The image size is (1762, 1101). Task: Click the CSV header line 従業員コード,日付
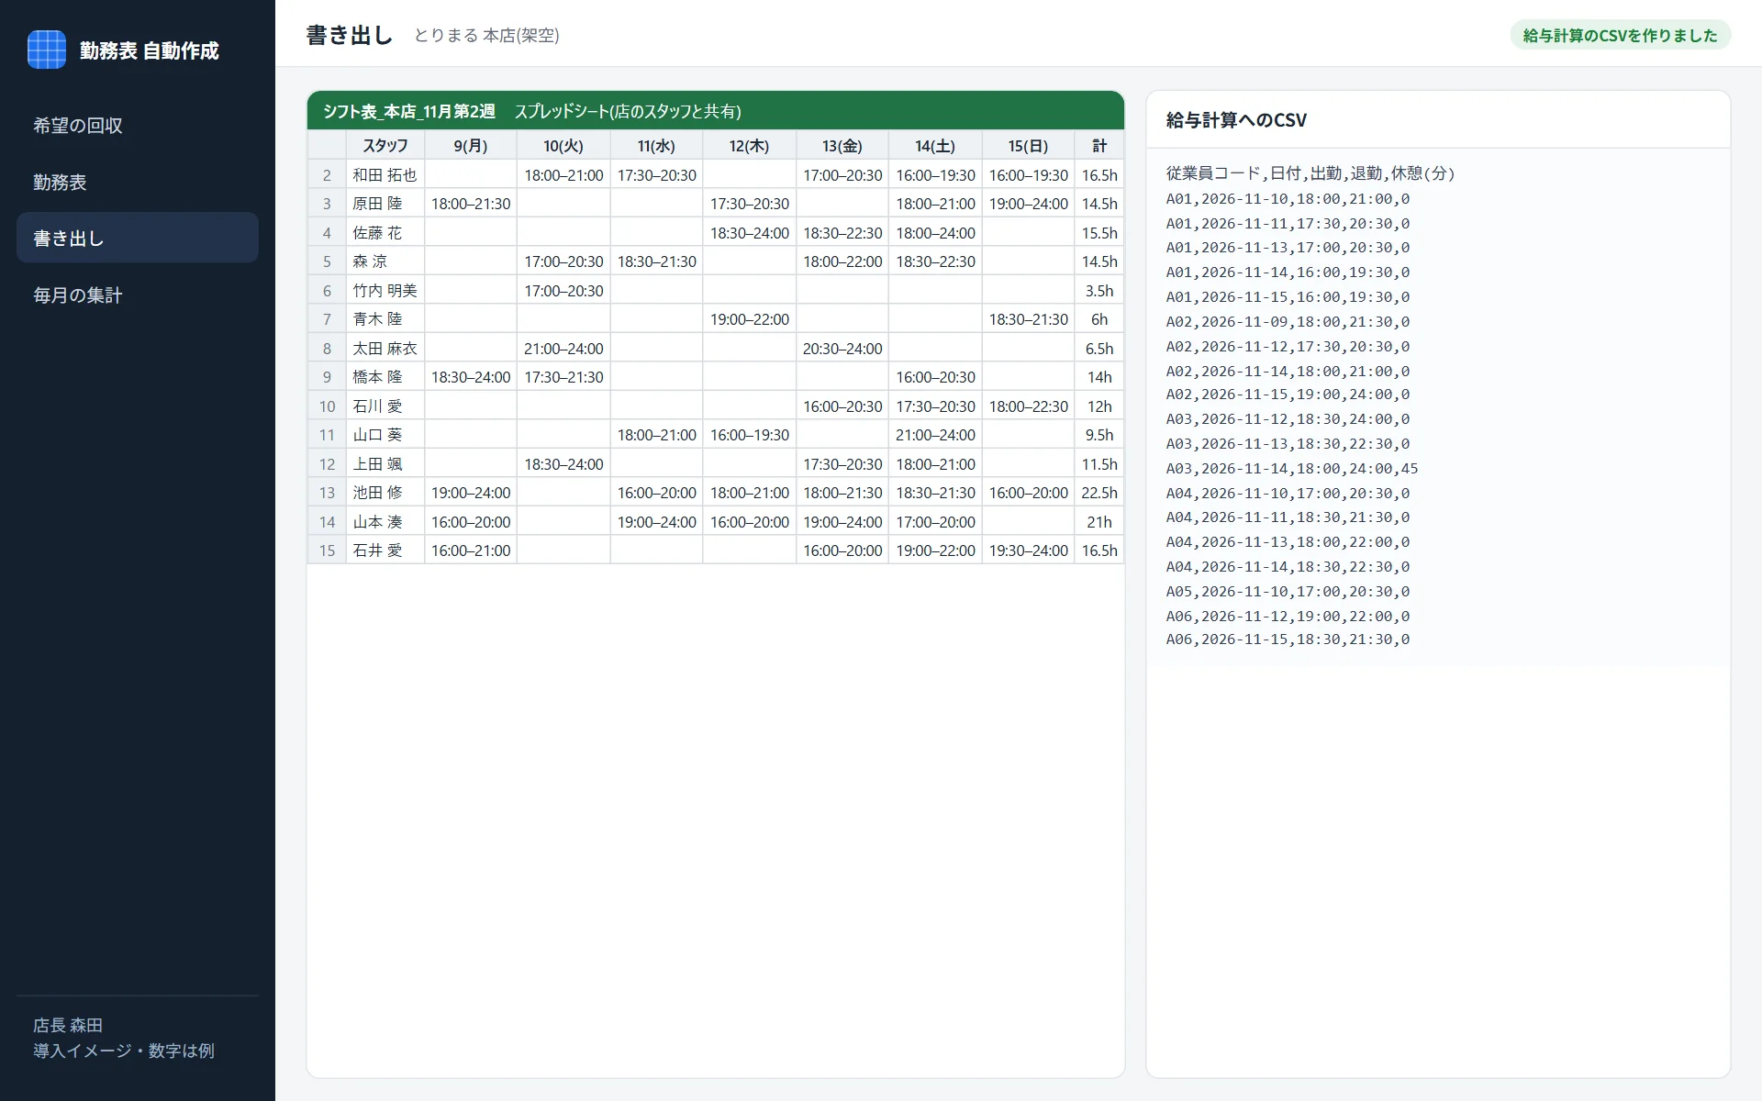pos(1310,172)
